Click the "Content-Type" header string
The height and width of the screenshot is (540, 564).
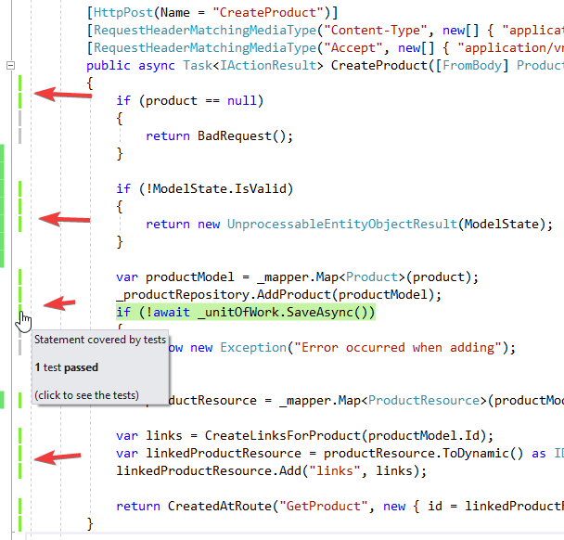click(x=376, y=31)
